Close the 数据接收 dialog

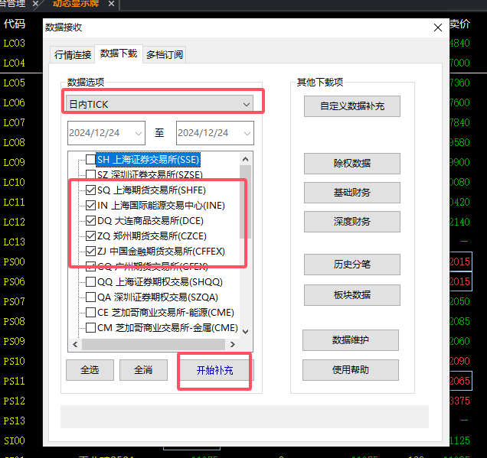[x=438, y=28]
